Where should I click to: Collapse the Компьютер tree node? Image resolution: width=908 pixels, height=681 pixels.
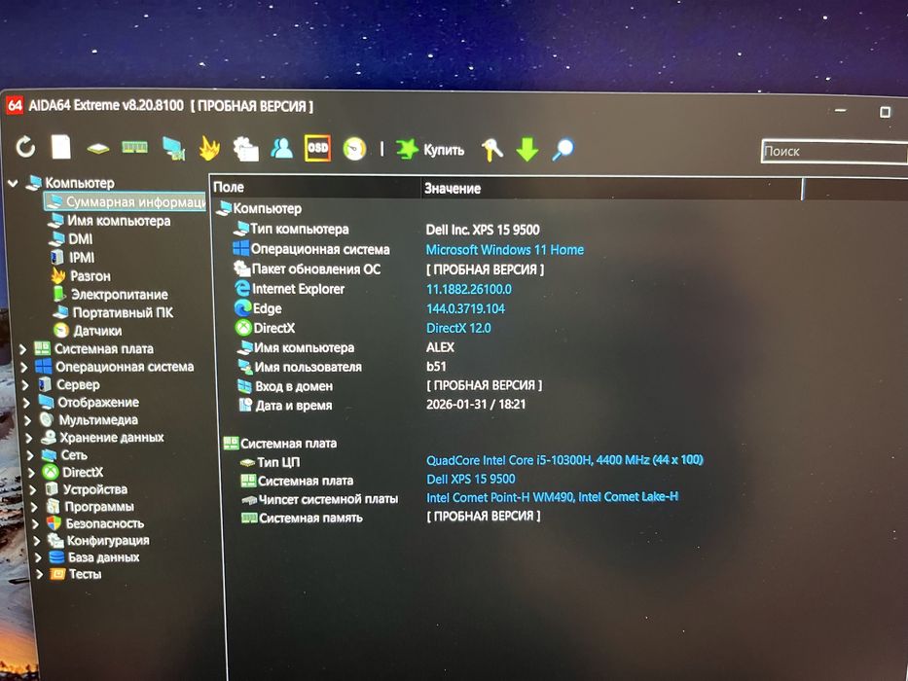pos(13,183)
